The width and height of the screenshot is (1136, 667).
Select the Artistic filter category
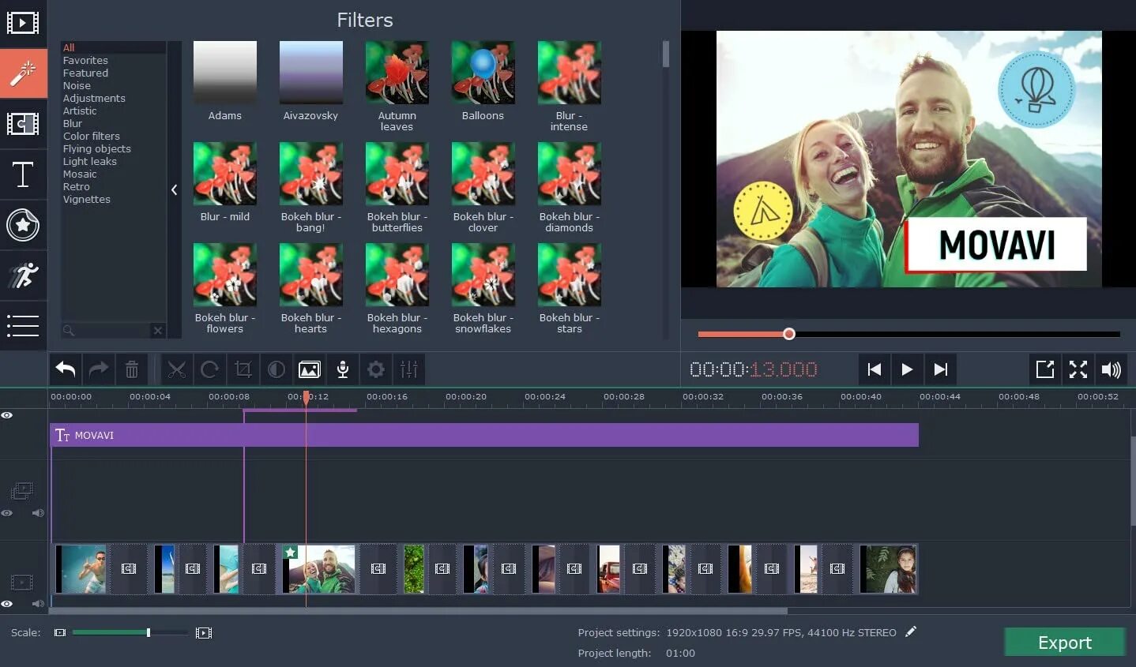[80, 111]
